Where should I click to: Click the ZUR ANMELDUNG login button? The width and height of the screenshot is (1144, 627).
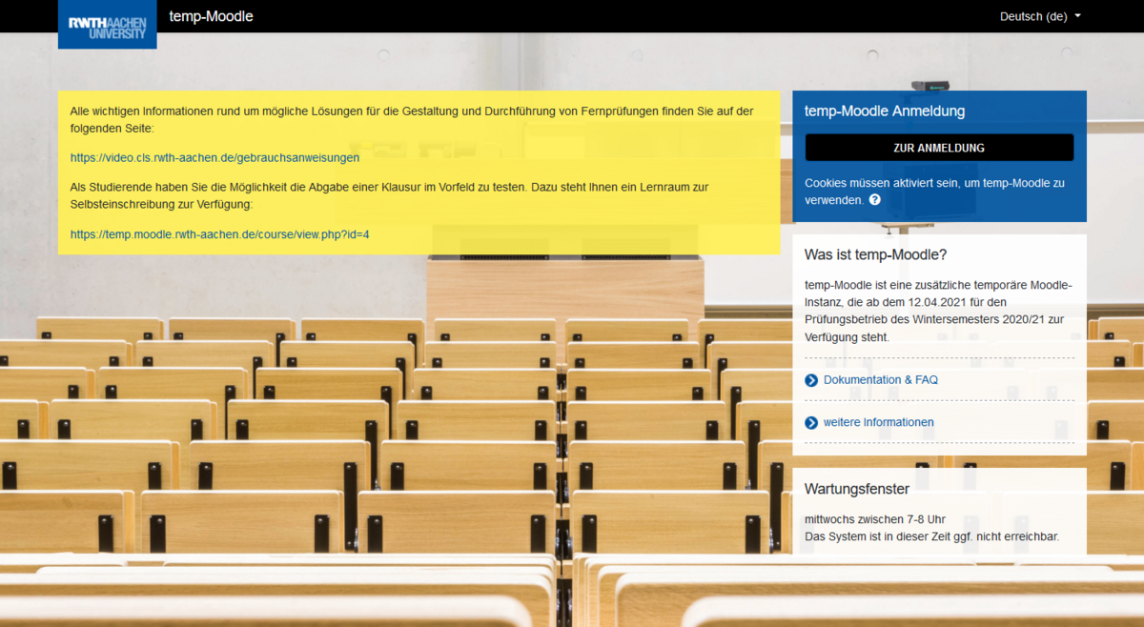(x=939, y=148)
